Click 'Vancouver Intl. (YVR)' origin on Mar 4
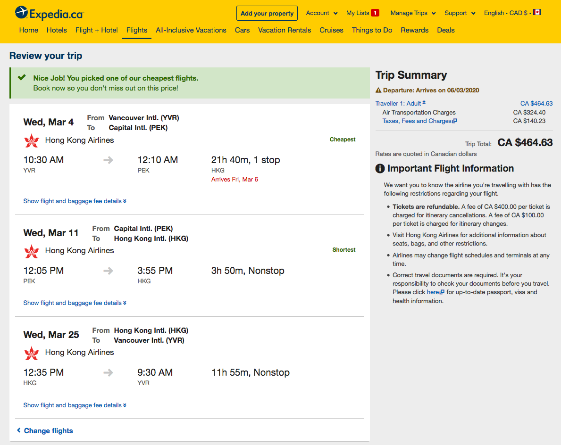Viewport: 561px width, 445px height. 144,118
